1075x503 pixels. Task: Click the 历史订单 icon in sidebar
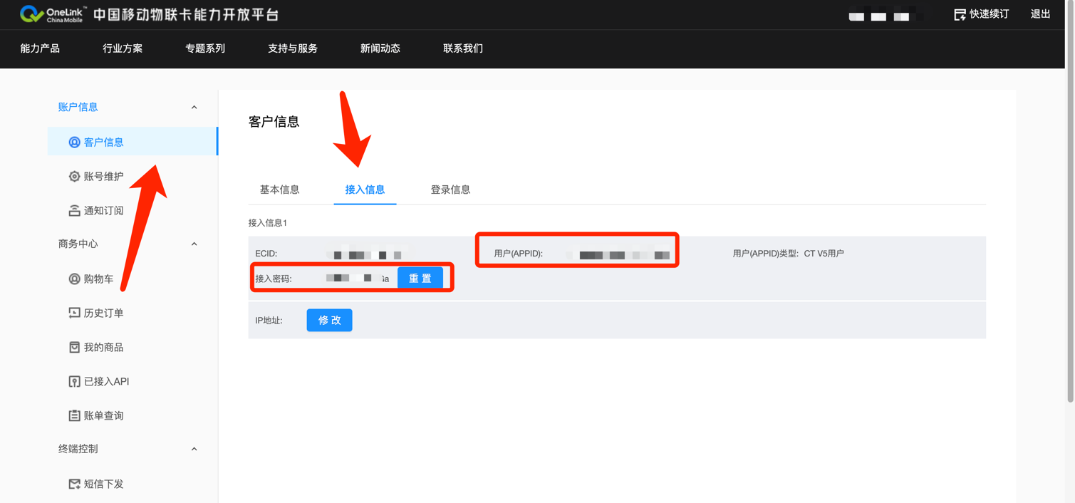(x=74, y=313)
